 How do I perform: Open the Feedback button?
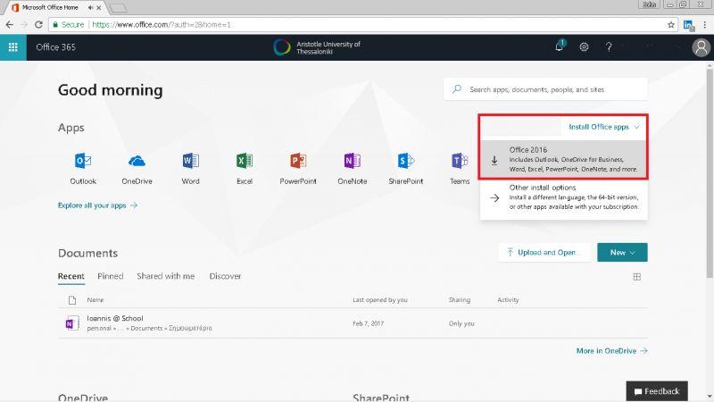point(657,391)
